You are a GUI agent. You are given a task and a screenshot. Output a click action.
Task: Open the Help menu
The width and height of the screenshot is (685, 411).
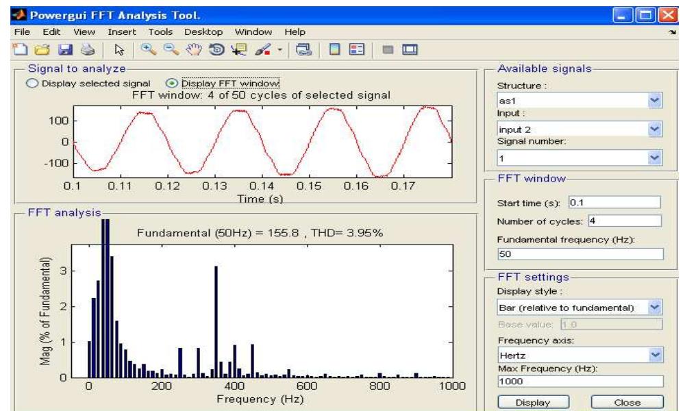pos(295,32)
